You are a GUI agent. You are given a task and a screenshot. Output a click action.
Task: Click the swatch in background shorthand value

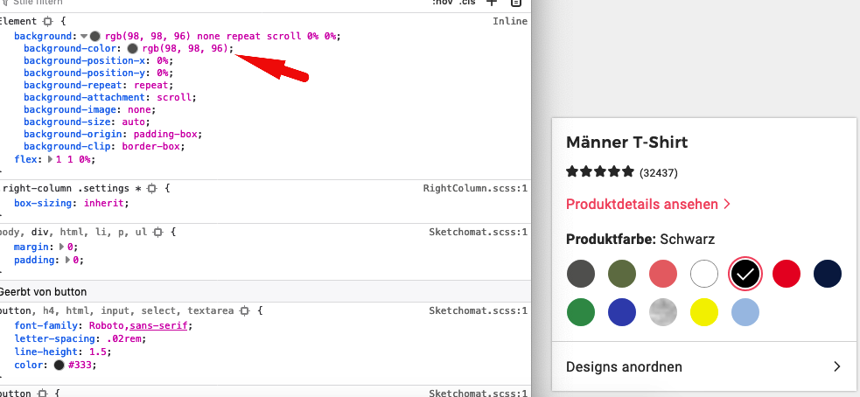pos(95,37)
